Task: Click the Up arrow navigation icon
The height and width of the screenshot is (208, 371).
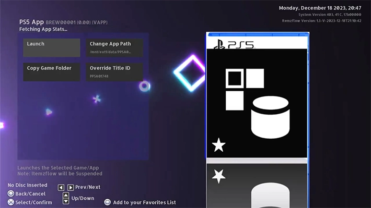Action: point(66,195)
